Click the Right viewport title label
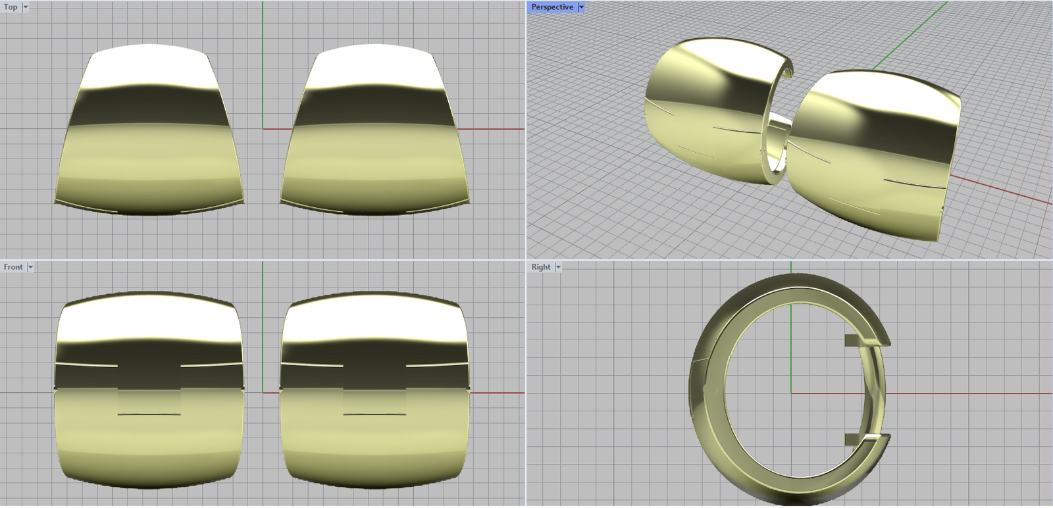This screenshot has width=1053, height=508. (540, 267)
